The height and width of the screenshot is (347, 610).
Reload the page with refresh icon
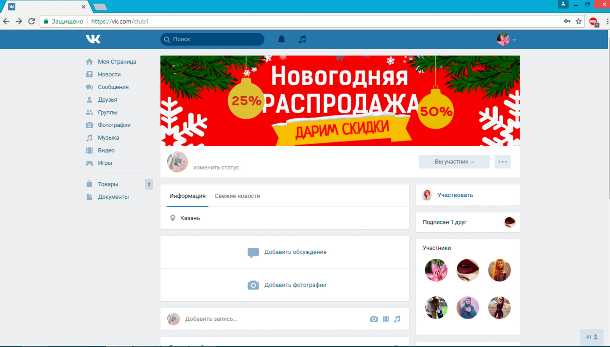(32, 21)
